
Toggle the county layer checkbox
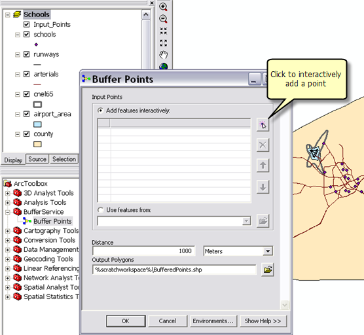point(27,134)
